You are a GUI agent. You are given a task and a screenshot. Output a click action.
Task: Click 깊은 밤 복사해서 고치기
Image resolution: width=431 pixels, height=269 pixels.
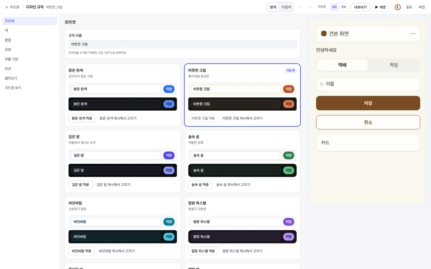pos(113,185)
